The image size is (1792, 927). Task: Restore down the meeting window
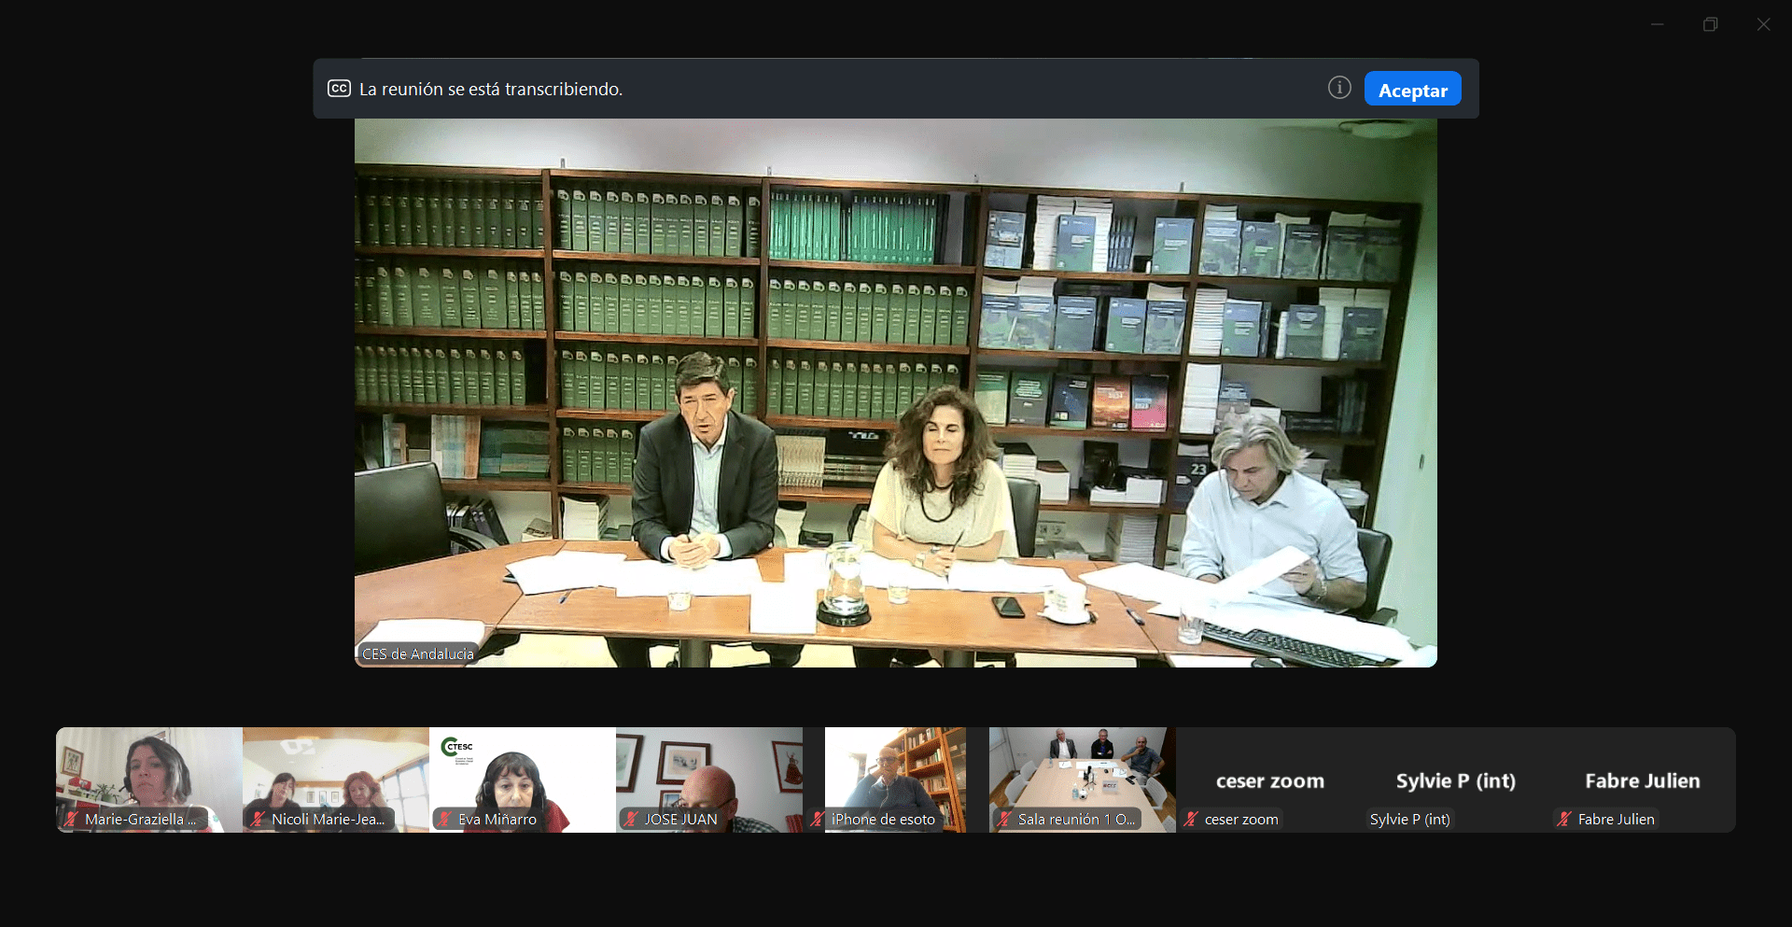1710,24
